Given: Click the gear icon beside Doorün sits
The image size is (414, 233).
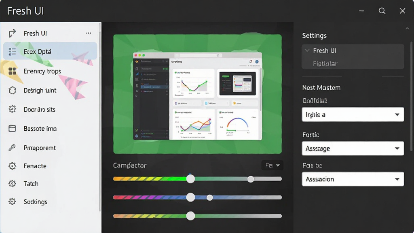Looking at the screenshot, I should pyautogui.click(x=12, y=109).
